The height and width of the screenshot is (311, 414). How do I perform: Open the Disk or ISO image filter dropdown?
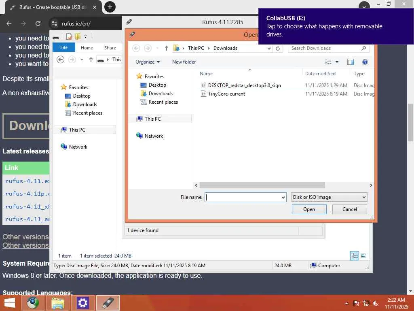pos(329,197)
